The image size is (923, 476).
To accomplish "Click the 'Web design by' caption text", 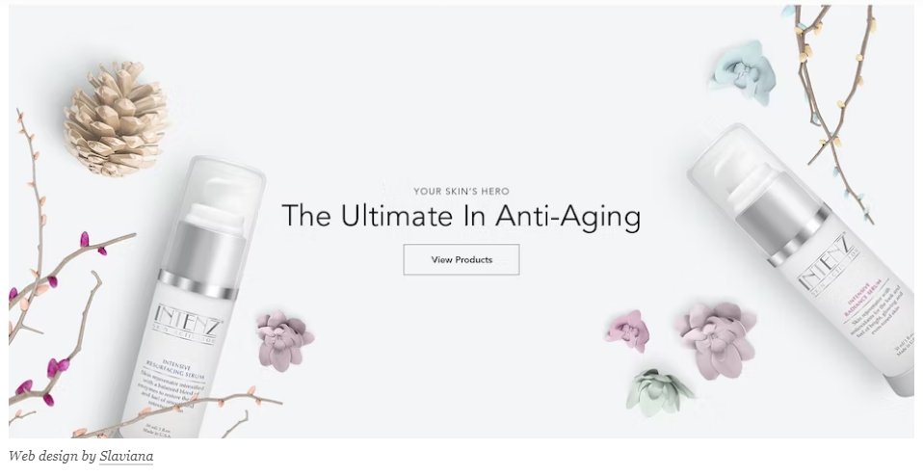I will click(52, 456).
